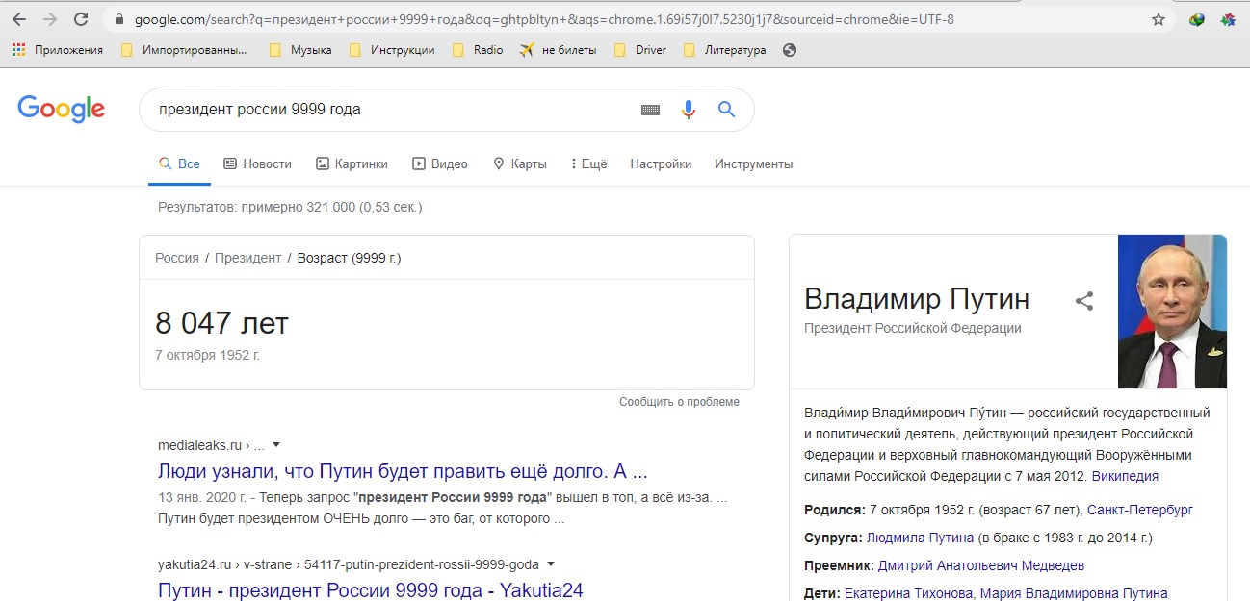Expand the yakutia24.ru result options arrow
Viewport: 1250px width, 601px height.
tap(550, 564)
